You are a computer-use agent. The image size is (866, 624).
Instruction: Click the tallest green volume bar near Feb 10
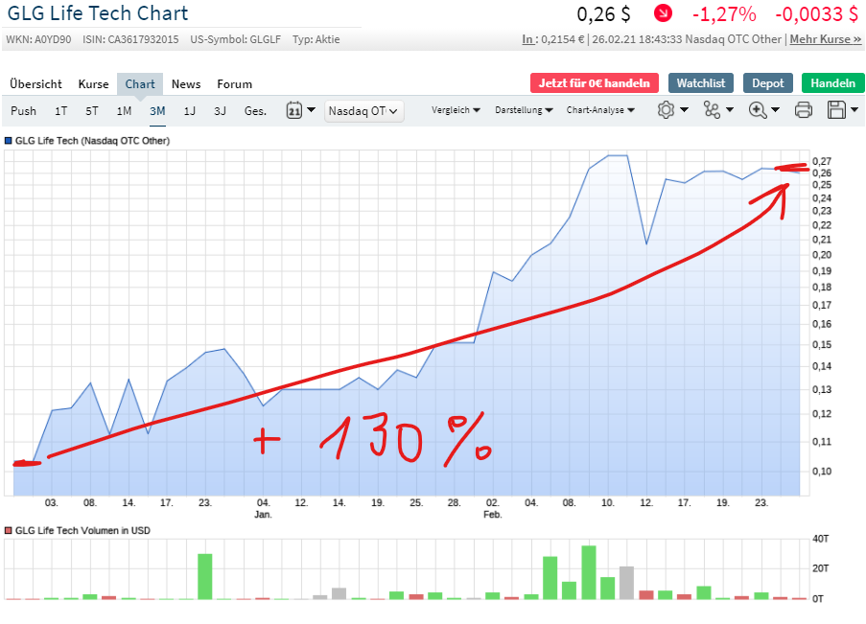tap(589, 572)
